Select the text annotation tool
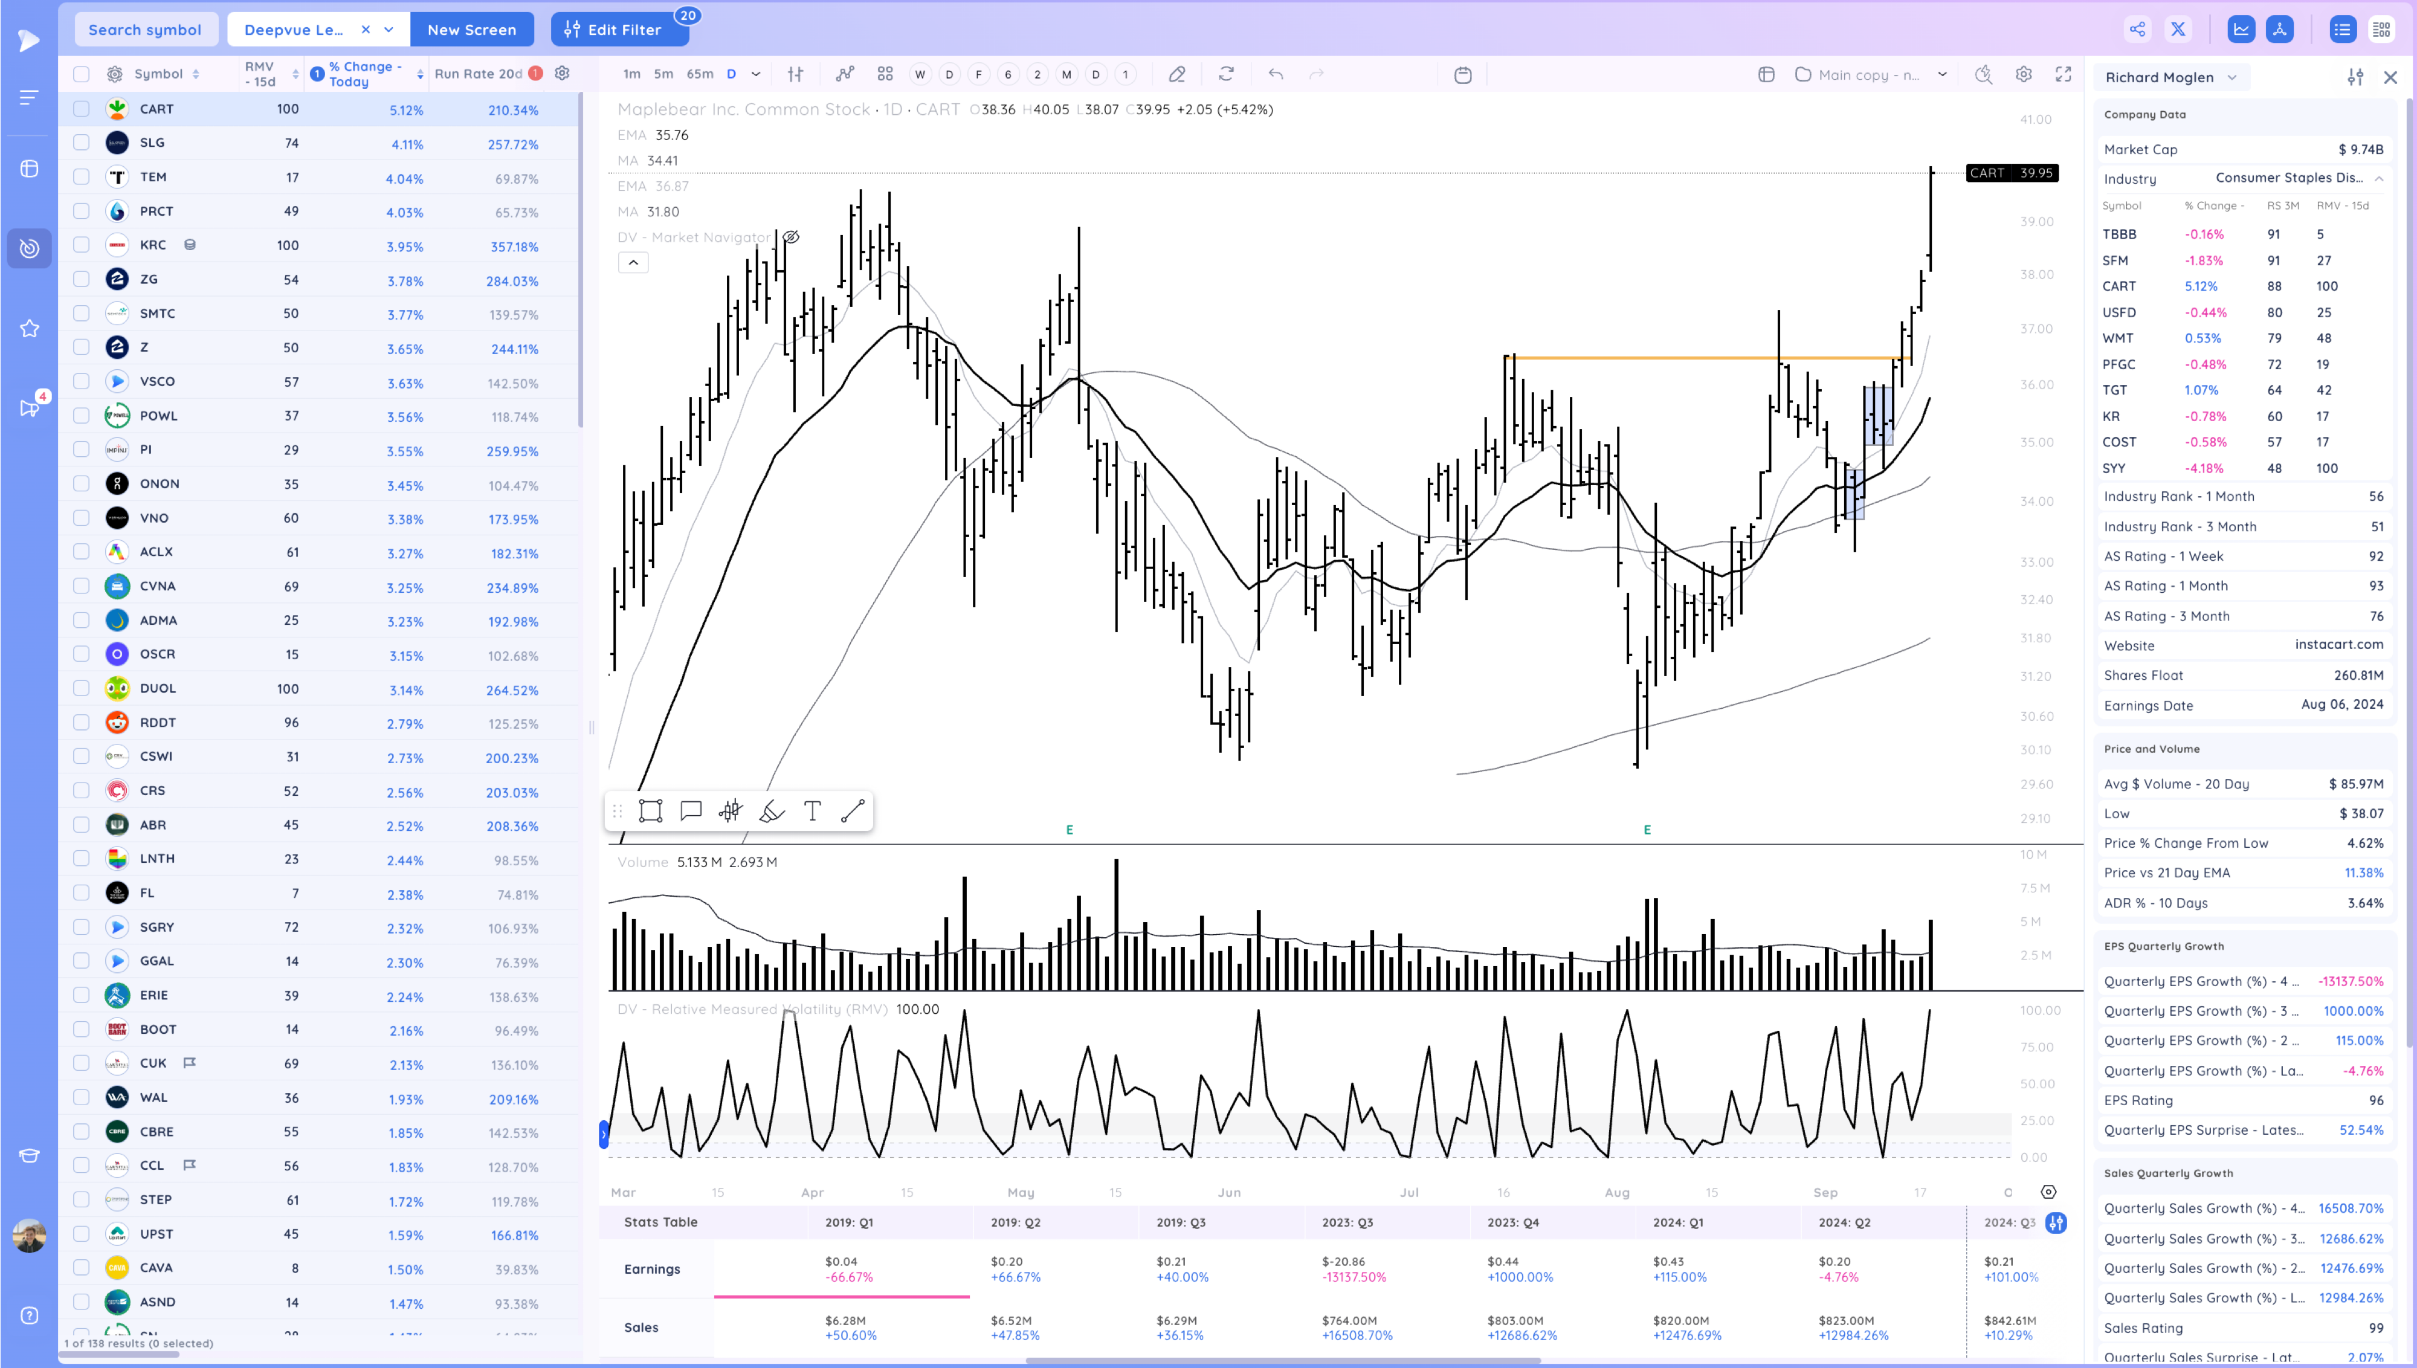The image size is (2417, 1368). [x=813, y=811]
